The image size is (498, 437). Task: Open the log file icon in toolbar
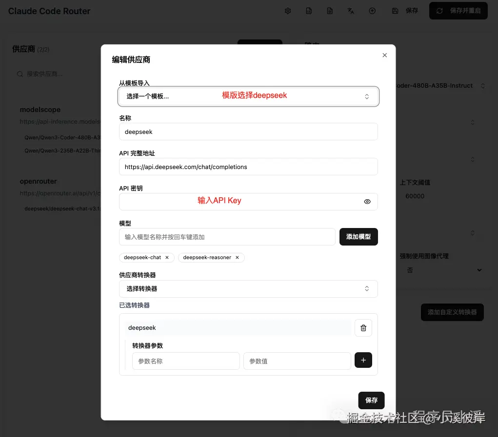[x=330, y=11]
